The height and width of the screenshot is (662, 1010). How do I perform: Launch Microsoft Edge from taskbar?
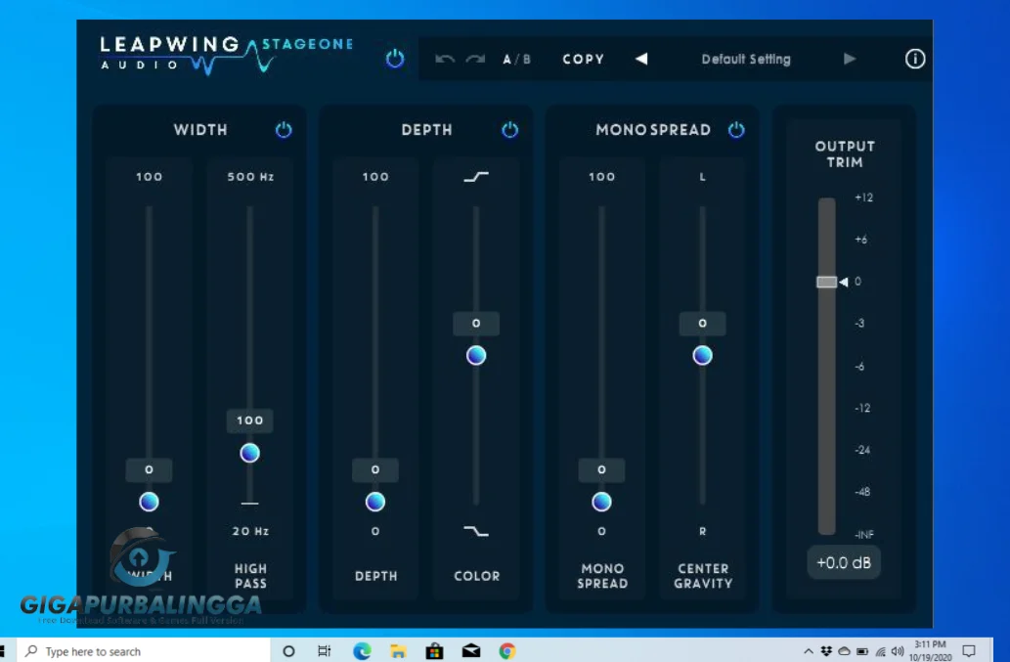362,651
